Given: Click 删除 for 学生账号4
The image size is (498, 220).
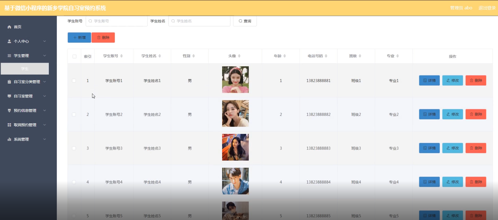Looking at the screenshot, I should [476, 182].
